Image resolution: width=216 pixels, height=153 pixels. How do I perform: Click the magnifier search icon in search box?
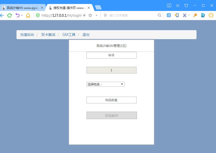[159, 15]
